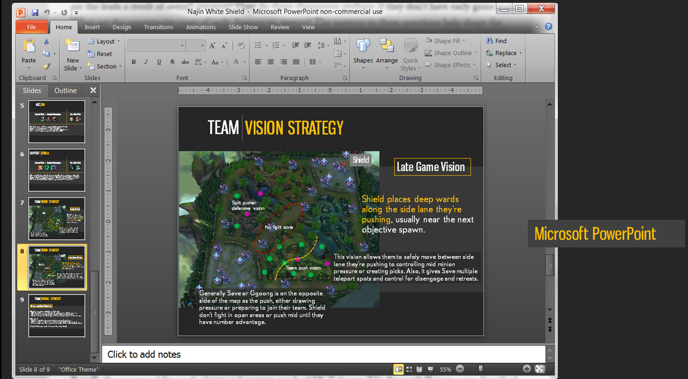Fit slide to current window

(x=540, y=369)
